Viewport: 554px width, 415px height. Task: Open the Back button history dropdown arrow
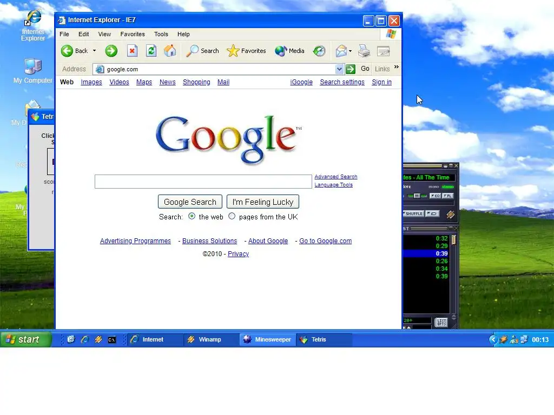pos(94,51)
